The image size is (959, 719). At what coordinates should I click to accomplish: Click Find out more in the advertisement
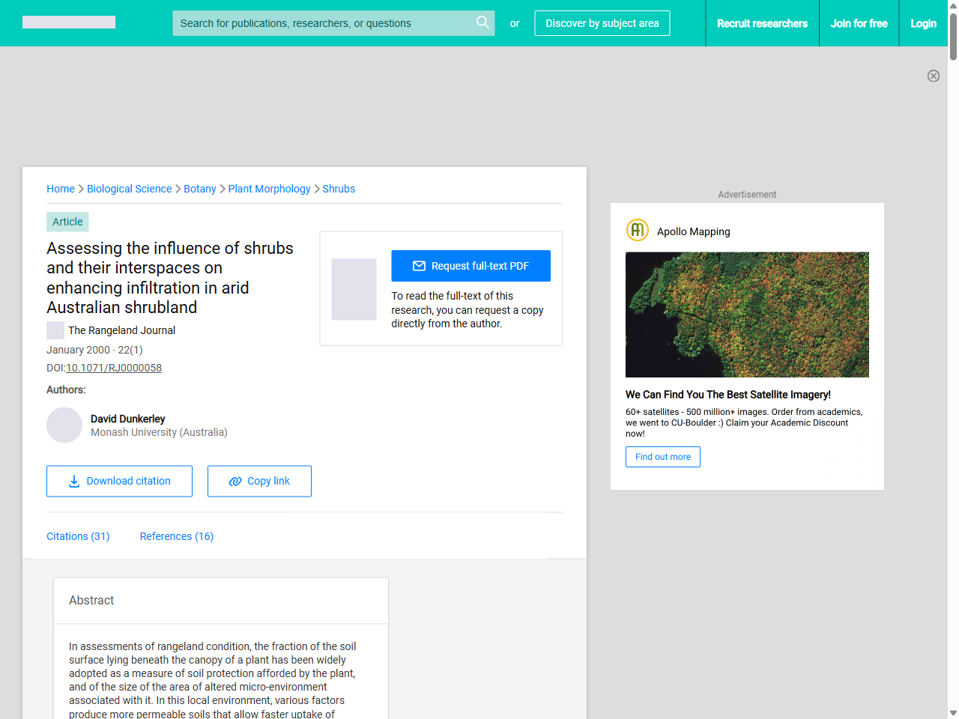click(662, 457)
